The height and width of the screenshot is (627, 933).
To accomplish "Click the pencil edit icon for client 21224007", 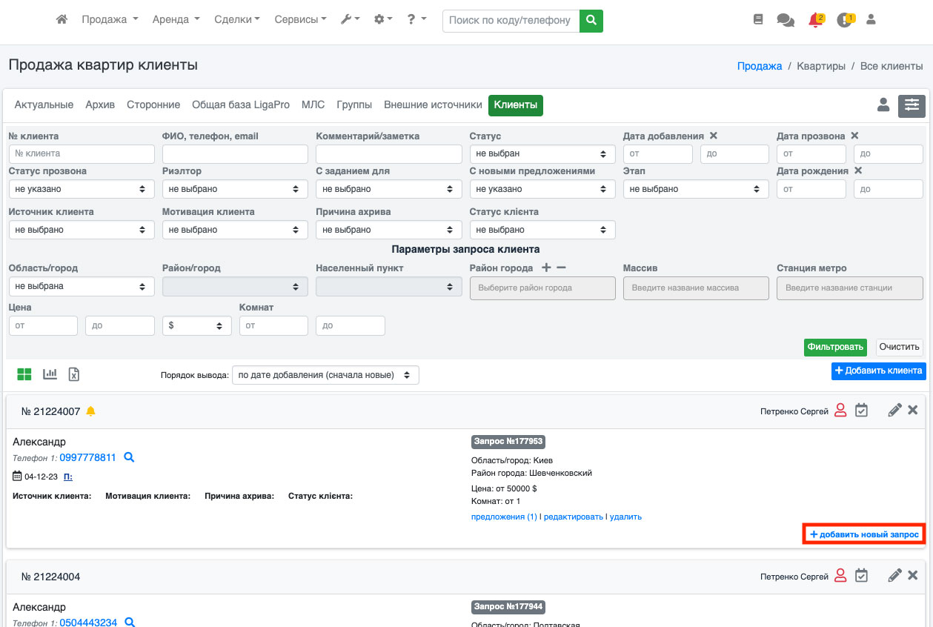I will pyautogui.click(x=894, y=411).
